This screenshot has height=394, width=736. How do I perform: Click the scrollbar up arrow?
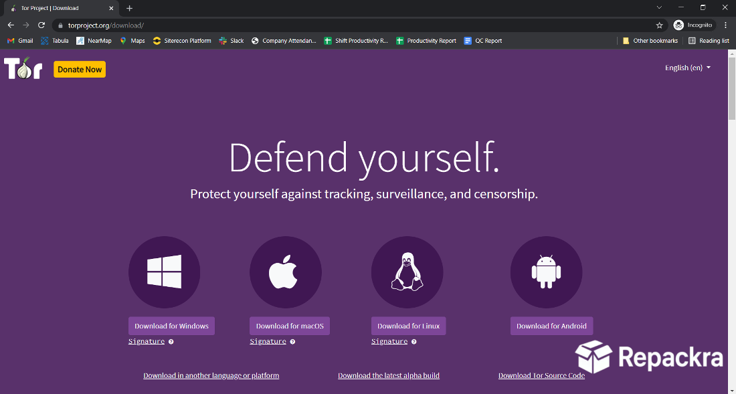tap(732, 53)
